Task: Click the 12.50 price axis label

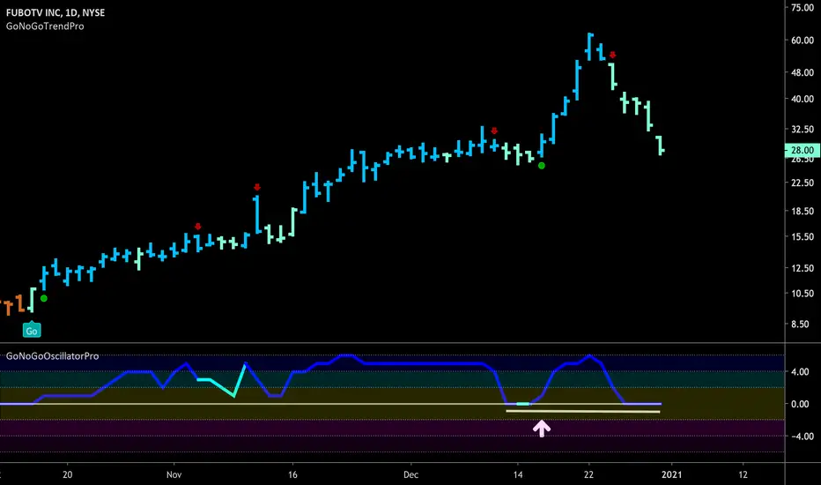Action: point(803,268)
